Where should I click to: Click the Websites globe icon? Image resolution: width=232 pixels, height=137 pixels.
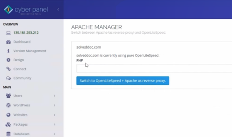pos(8,115)
